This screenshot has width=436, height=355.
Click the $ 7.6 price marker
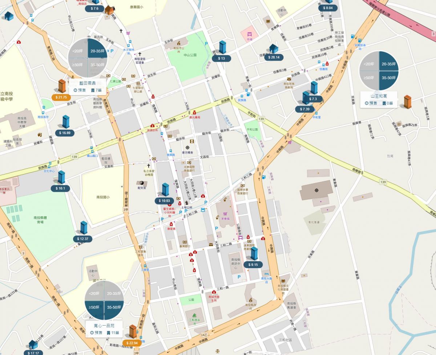tap(94, 8)
